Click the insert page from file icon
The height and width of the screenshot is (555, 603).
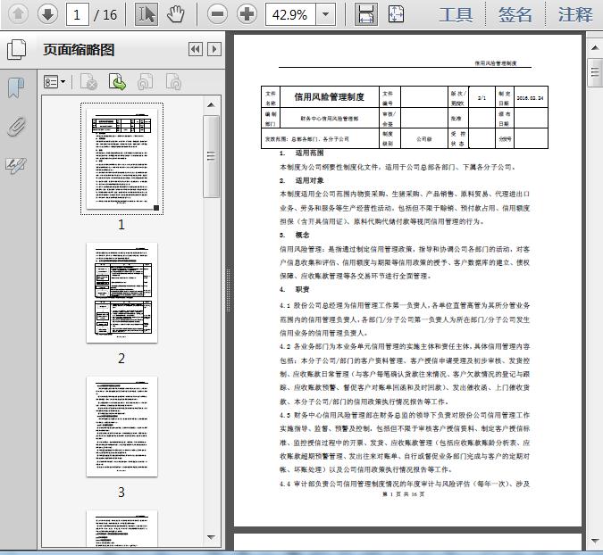(117, 82)
